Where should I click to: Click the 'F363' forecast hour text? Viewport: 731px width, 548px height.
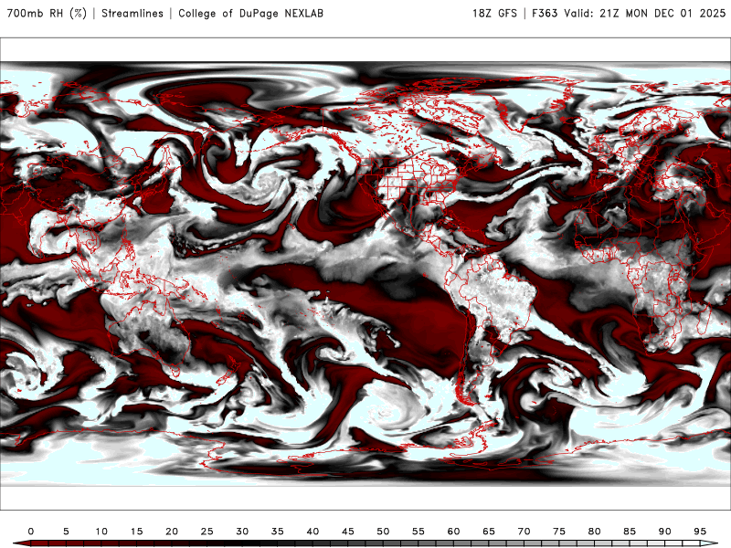coord(545,13)
